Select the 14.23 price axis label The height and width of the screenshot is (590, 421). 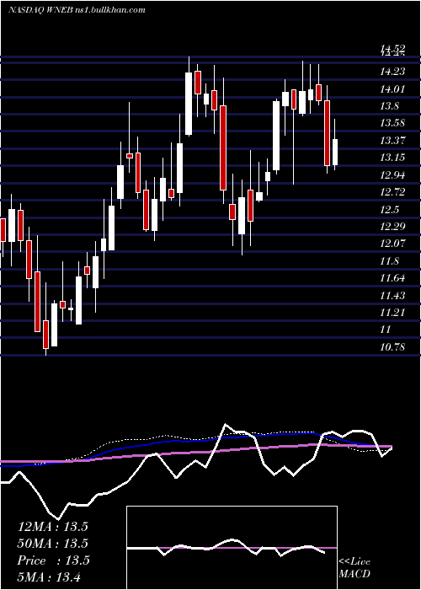click(x=392, y=71)
